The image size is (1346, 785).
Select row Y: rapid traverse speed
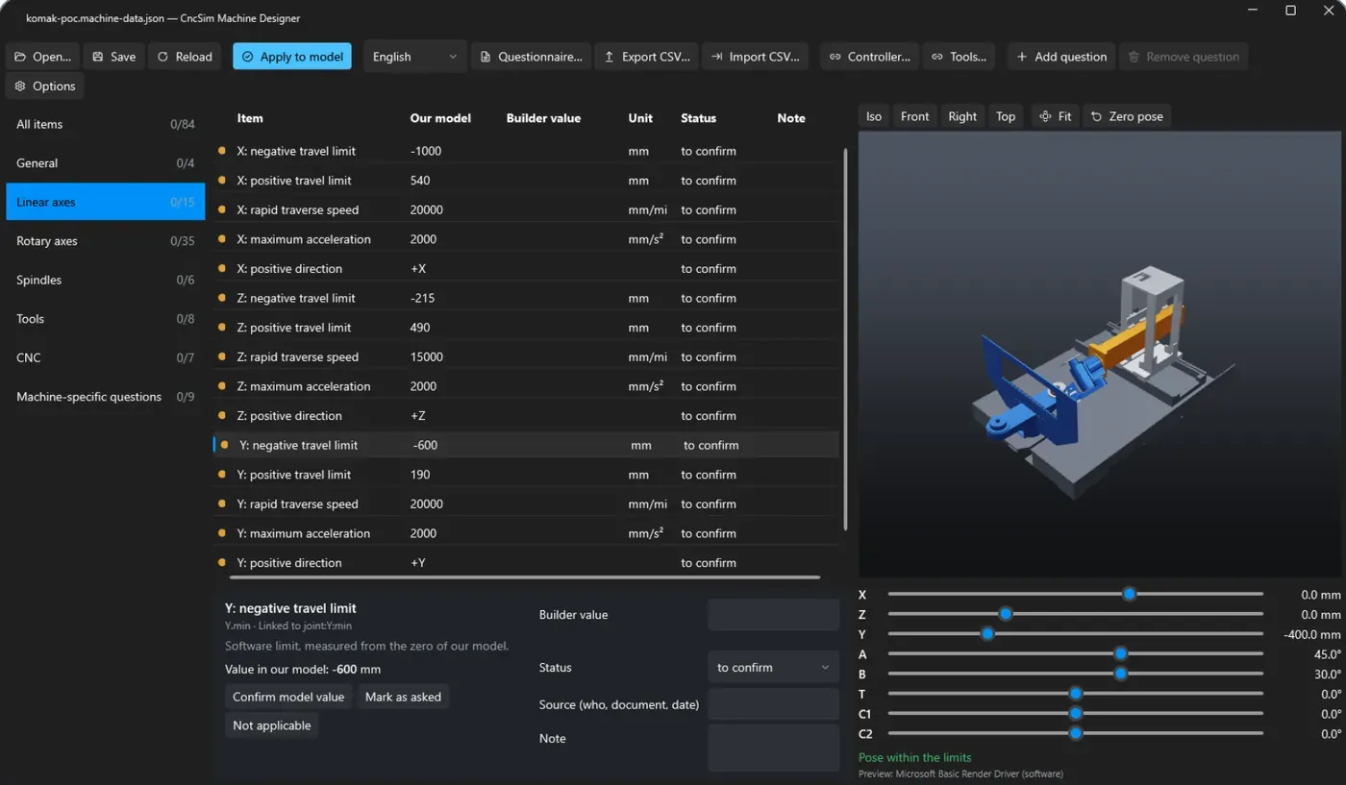526,503
